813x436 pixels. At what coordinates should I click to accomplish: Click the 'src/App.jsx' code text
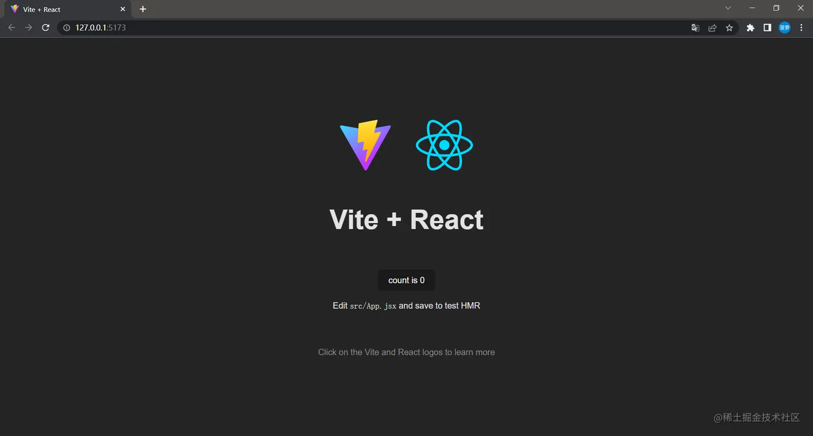point(373,306)
